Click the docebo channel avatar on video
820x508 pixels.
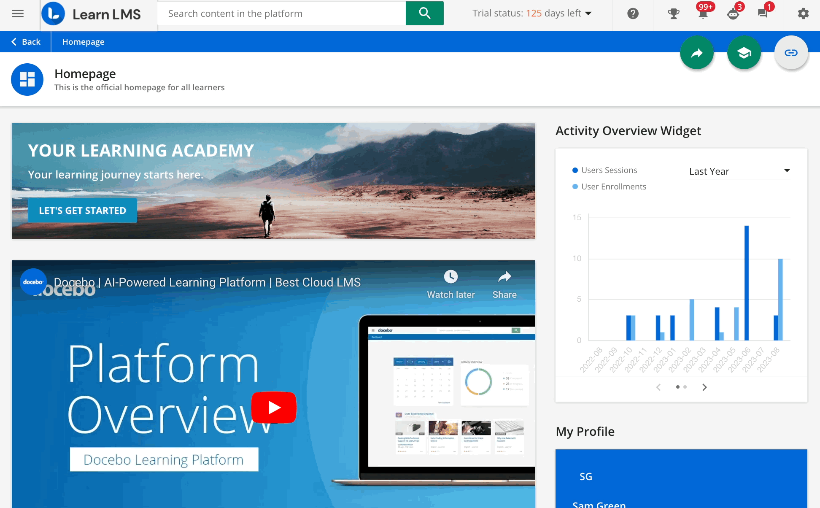[33, 282]
